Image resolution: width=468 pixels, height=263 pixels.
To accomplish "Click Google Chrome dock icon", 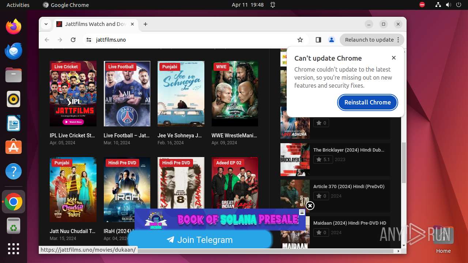I will 14,202.
